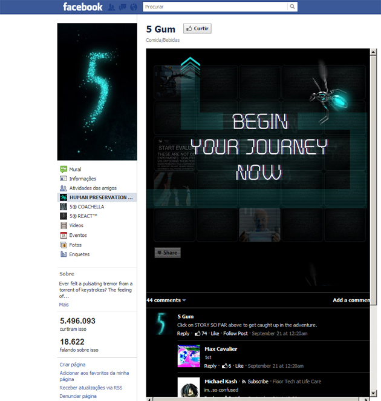Subscribe to Michael Kash
381x401 pixels.
[x=258, y=382]
